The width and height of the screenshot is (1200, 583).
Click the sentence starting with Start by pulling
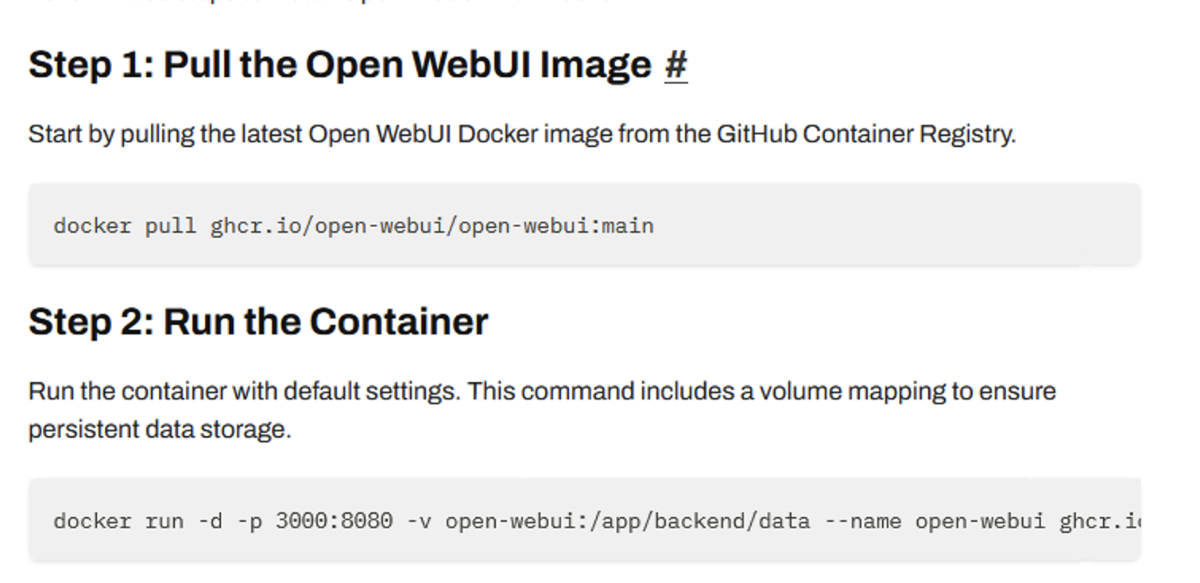(521, 134)
